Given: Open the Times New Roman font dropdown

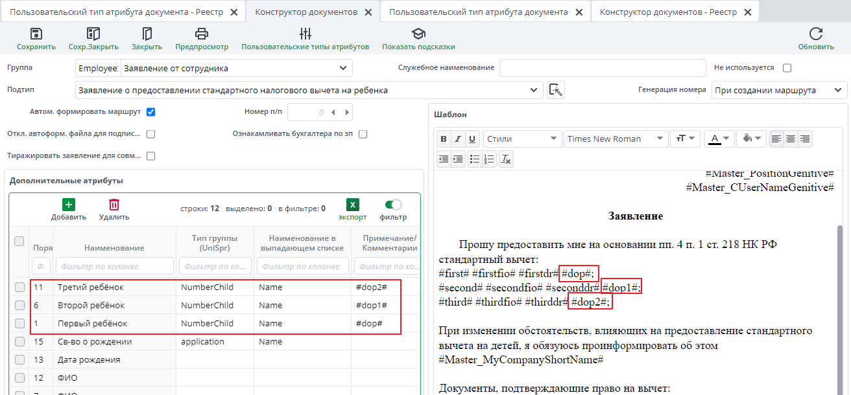Looking at the screenshot, I should tap(615, 139).
